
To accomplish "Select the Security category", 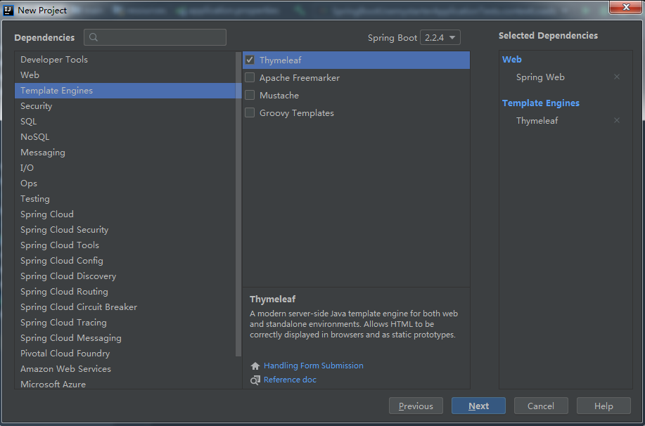I will [37, 106].
